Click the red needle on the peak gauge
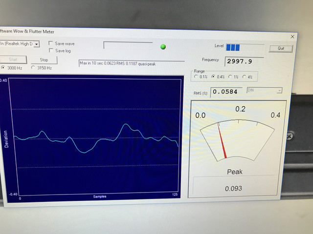313x234 pixels. pos(222,141)
